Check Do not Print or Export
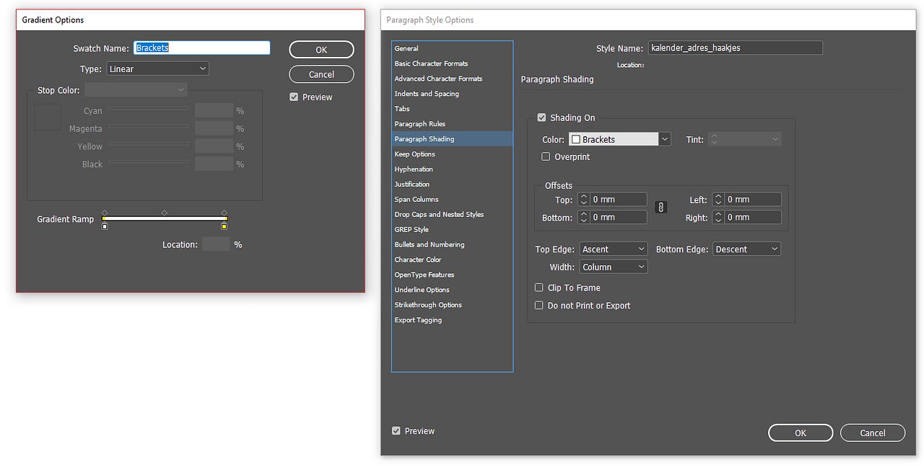The height and width of the screenshot is (465, 924). (x=539, y=305)
